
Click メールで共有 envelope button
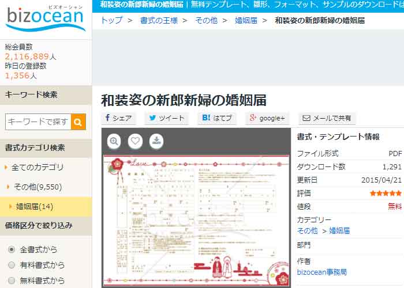pos(327,118)
